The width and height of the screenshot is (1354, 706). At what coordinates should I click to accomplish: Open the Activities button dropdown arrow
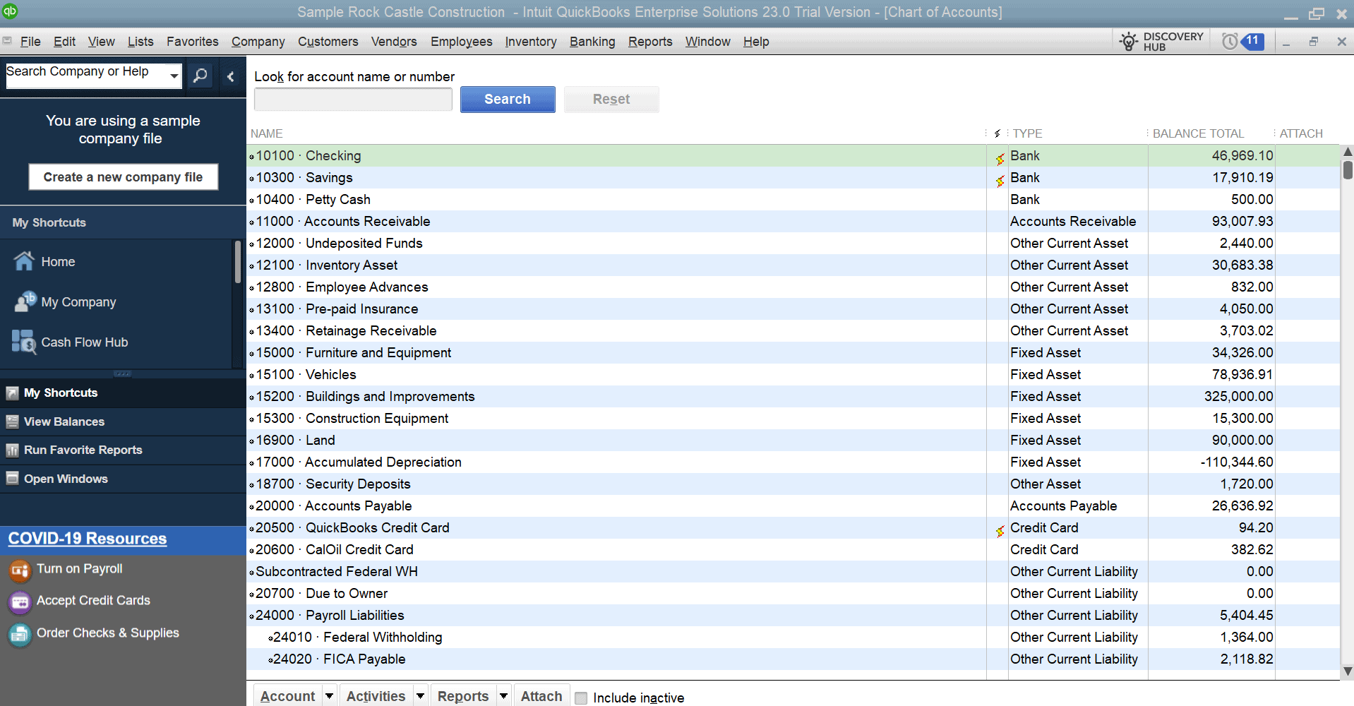pos(420,696)
